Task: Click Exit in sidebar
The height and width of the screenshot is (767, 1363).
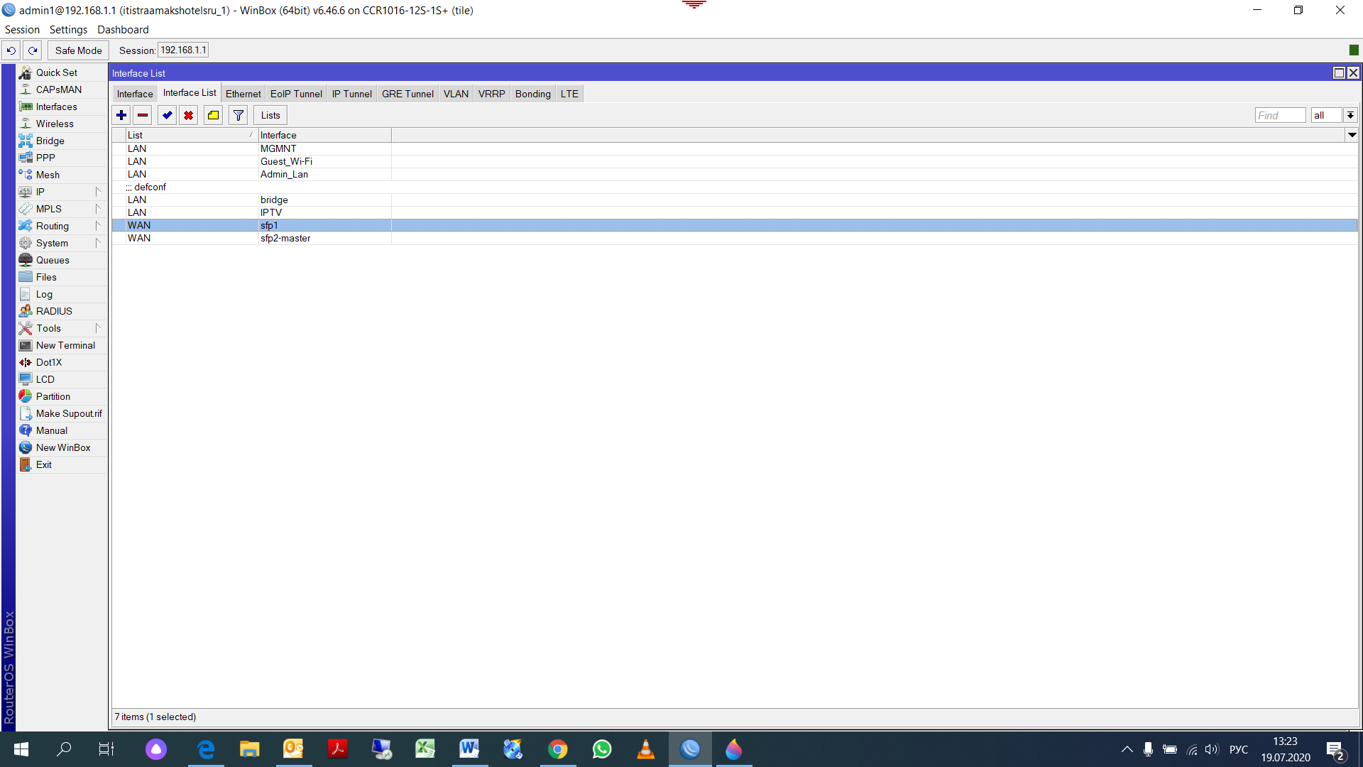Action: click(x=62, y=464)
